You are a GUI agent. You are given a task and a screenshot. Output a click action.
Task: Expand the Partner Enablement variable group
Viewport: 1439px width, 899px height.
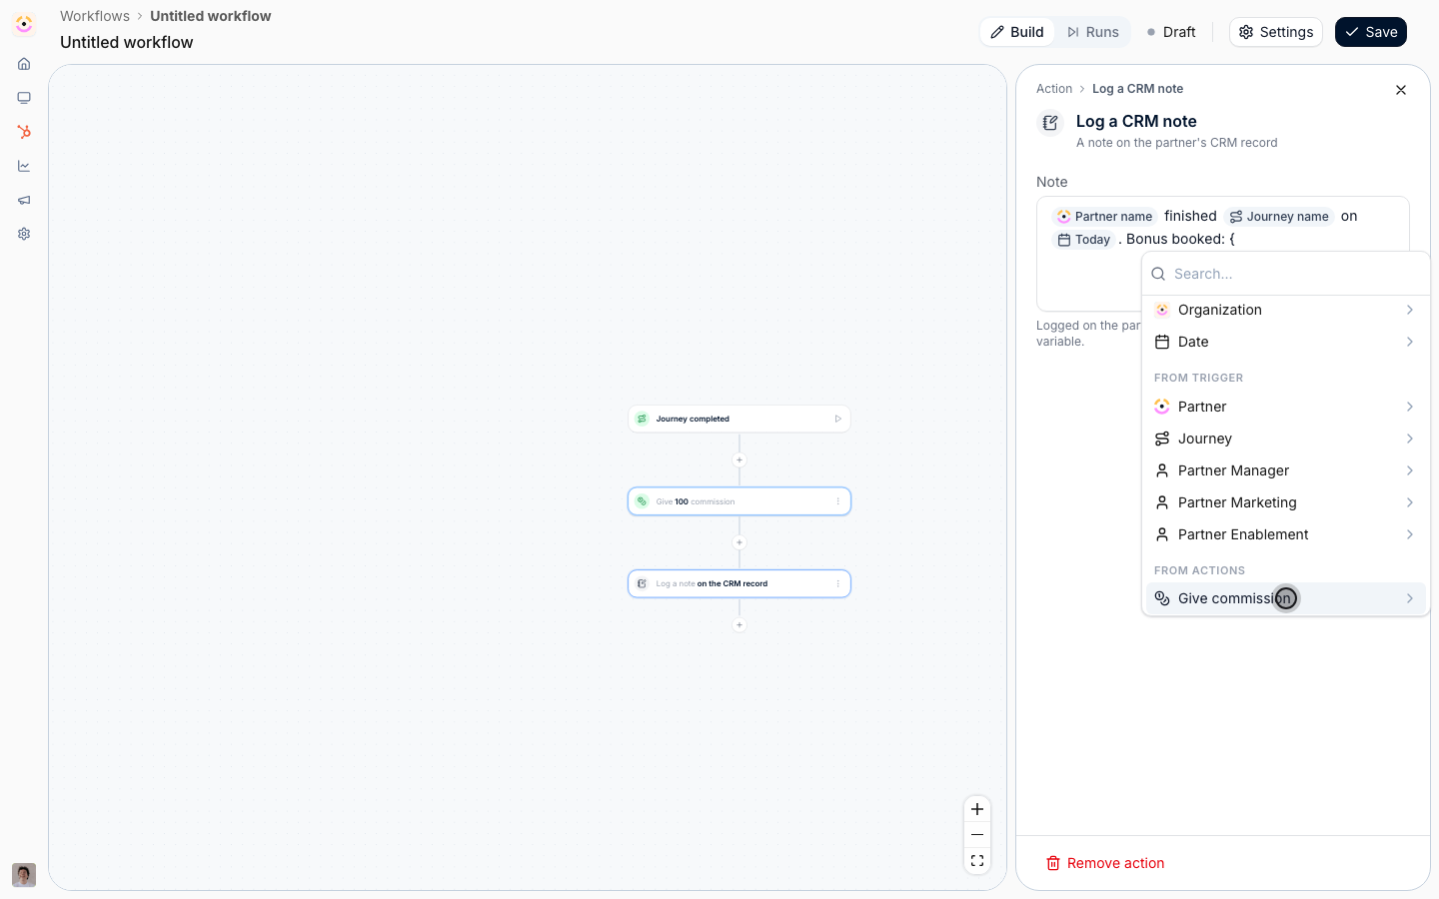pyautogui.click(x=1286, y=534)
